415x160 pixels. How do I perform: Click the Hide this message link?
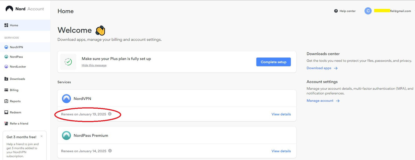[94, 65]
